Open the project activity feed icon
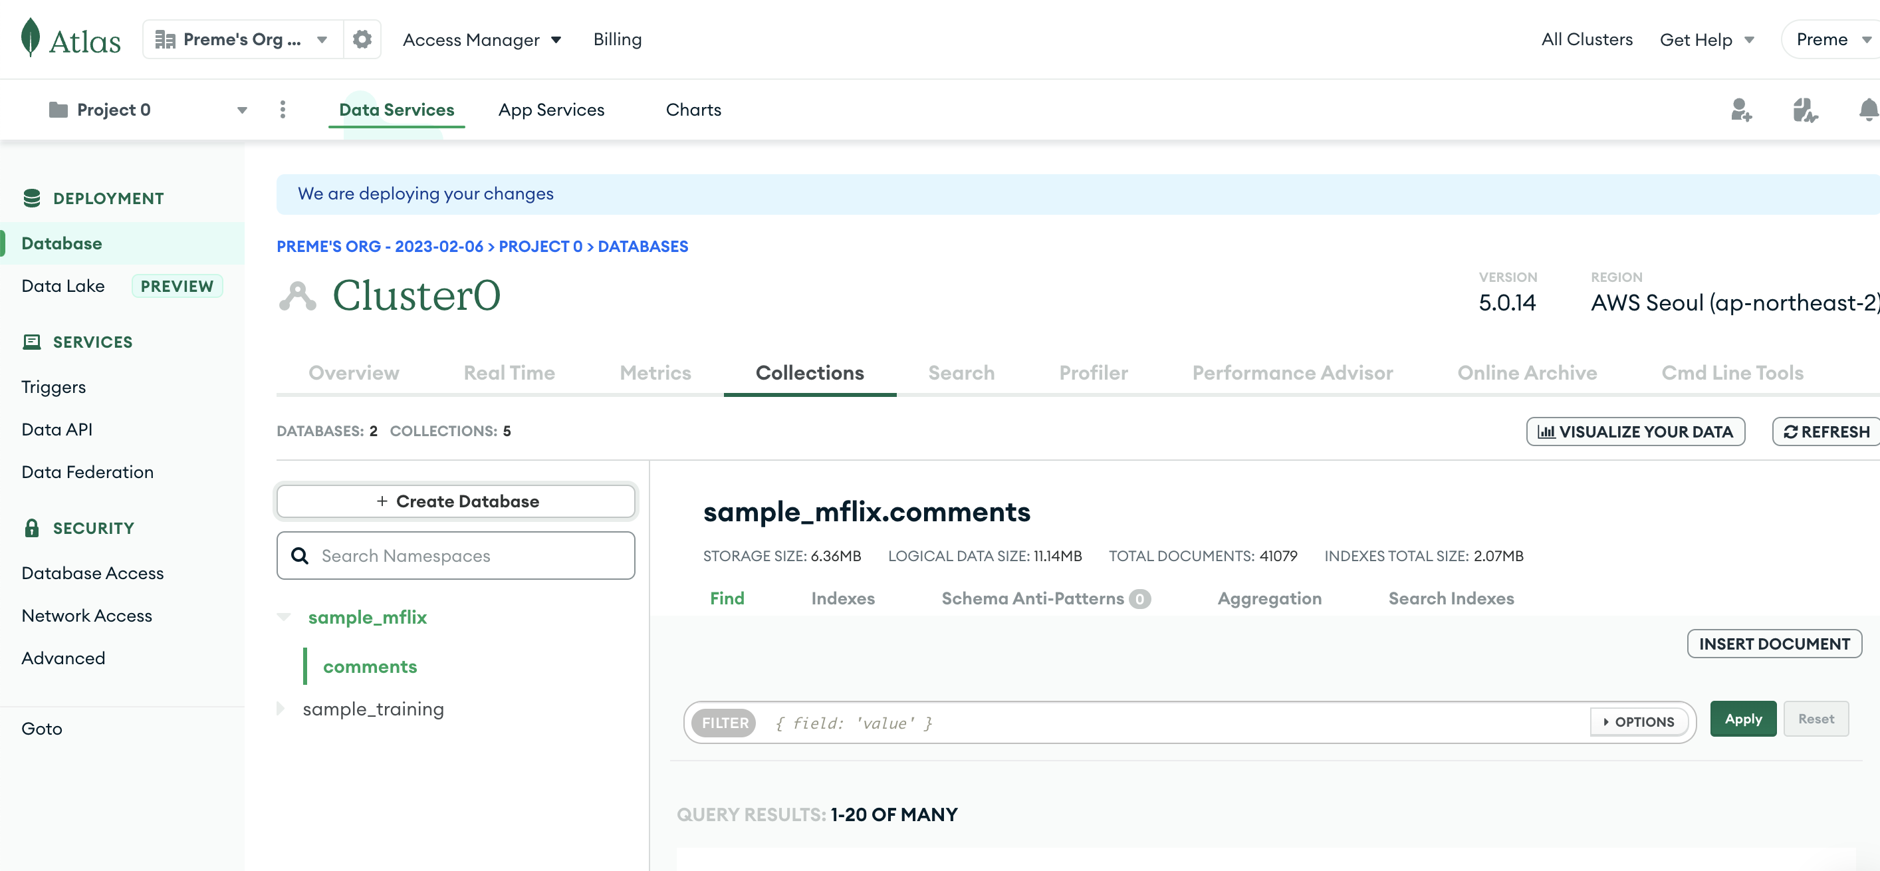 (x=1805, y=110)
